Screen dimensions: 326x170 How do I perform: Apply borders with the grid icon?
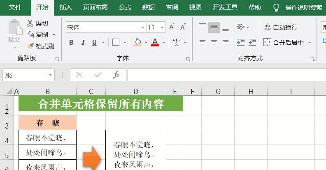pos(116,43)
